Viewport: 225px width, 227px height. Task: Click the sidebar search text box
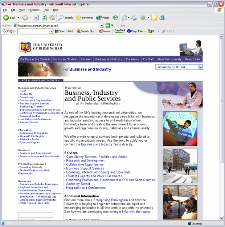[36, 215]
